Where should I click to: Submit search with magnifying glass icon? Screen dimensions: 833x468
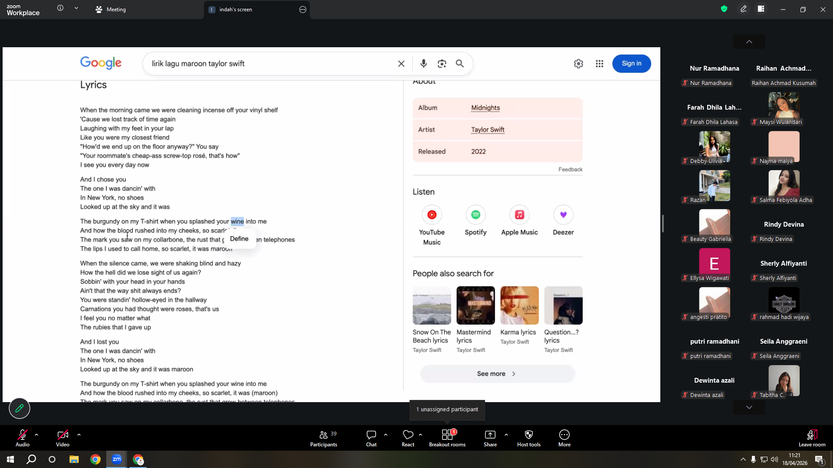[x=460, y=64]
